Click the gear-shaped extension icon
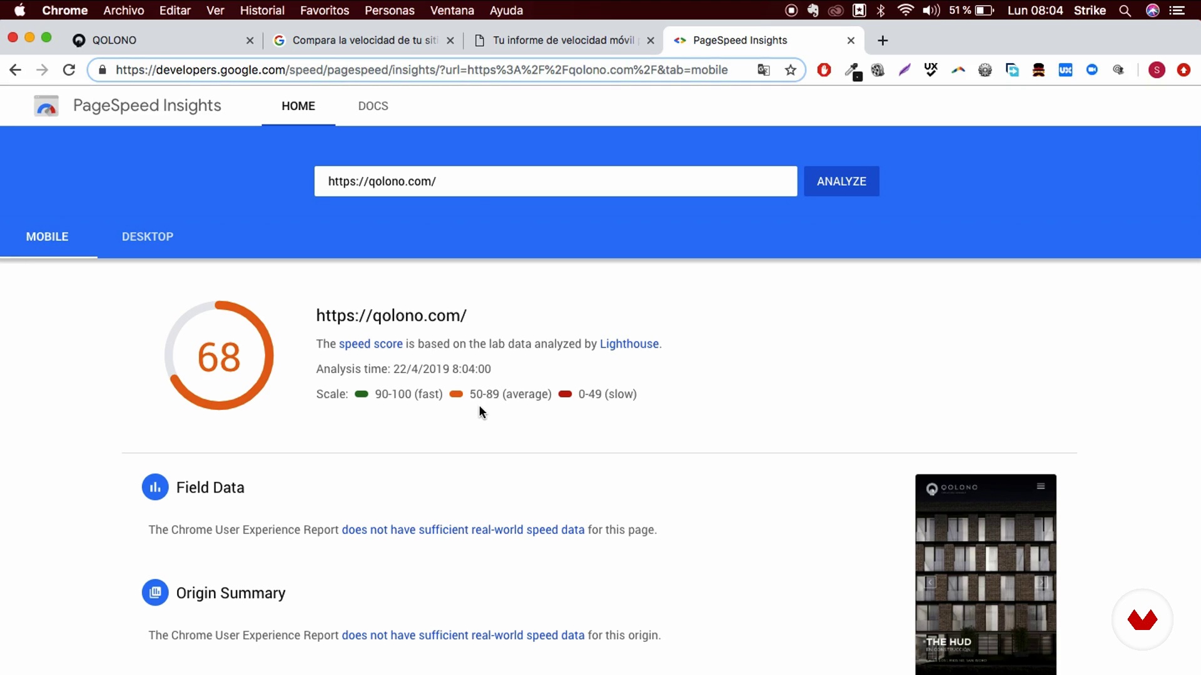The width and height of the screenshot is (1201, 675). tap(985, 70)
